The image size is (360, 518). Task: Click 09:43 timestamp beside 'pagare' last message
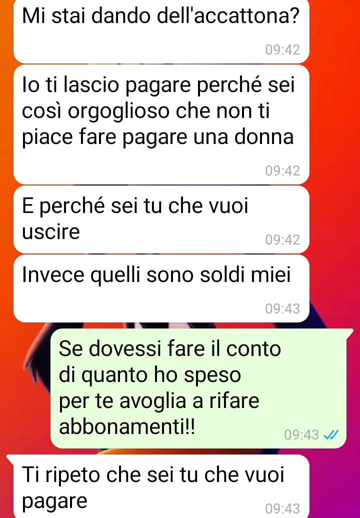pos(282,509)
